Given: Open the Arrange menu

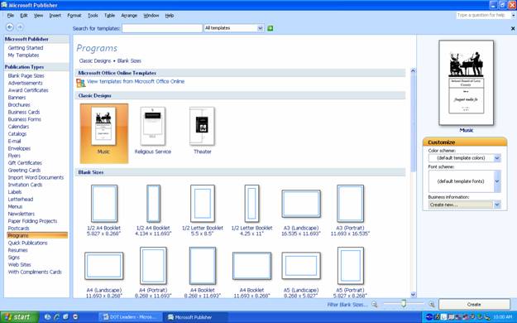Looking at the screenshot, I should [129, 16].
